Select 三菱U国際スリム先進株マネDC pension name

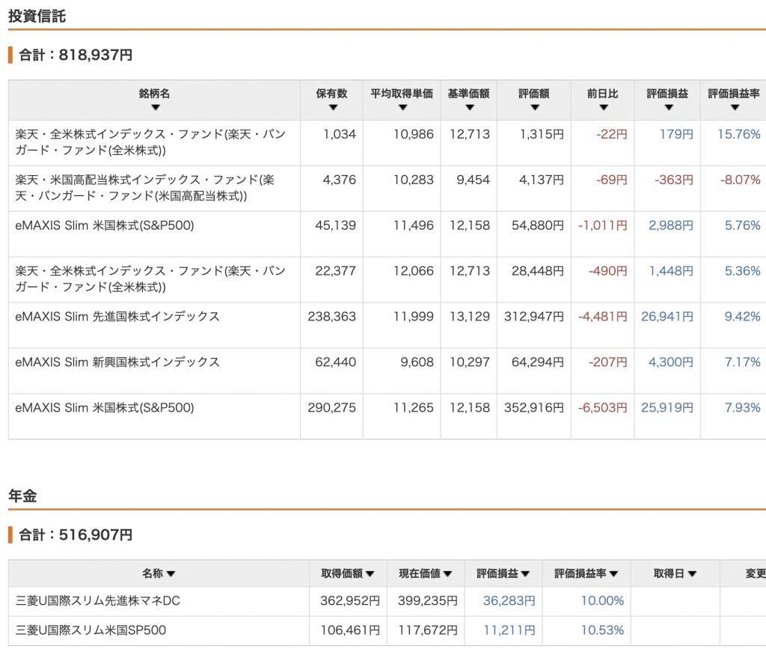click(98, 600)
